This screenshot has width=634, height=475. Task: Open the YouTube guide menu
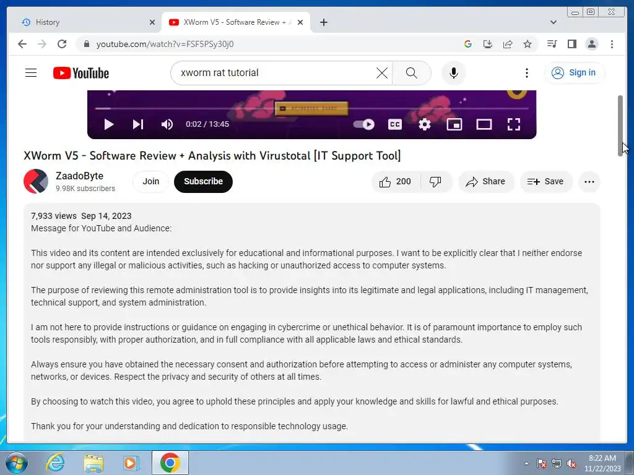point(31,73)
